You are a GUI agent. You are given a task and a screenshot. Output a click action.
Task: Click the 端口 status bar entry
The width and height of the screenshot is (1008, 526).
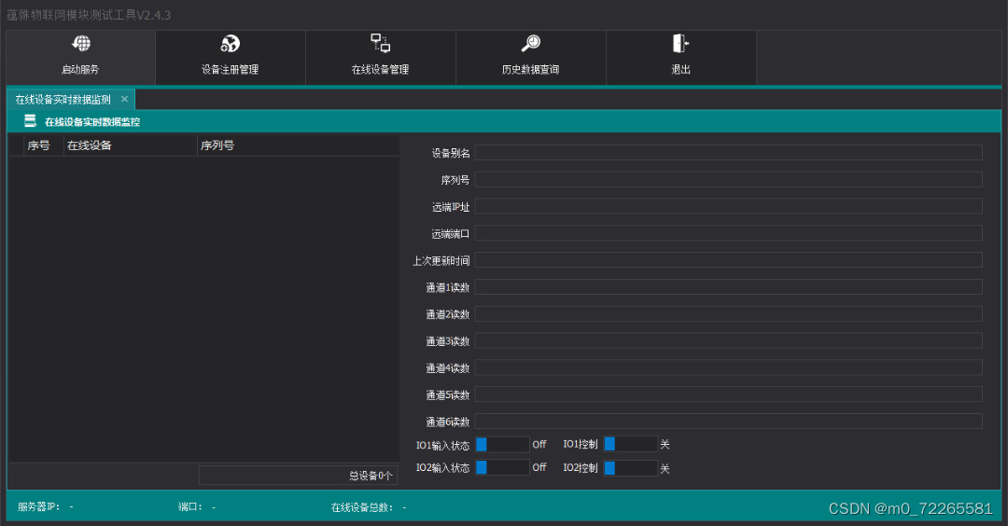click(197, 506)
